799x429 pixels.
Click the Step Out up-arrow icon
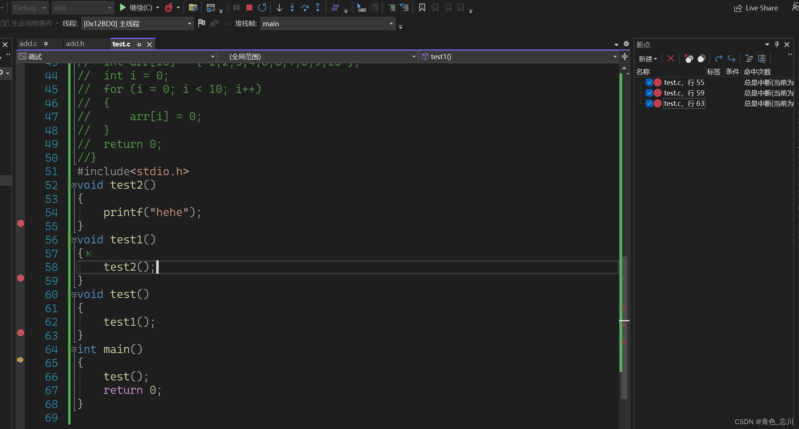tap(318, 7)
